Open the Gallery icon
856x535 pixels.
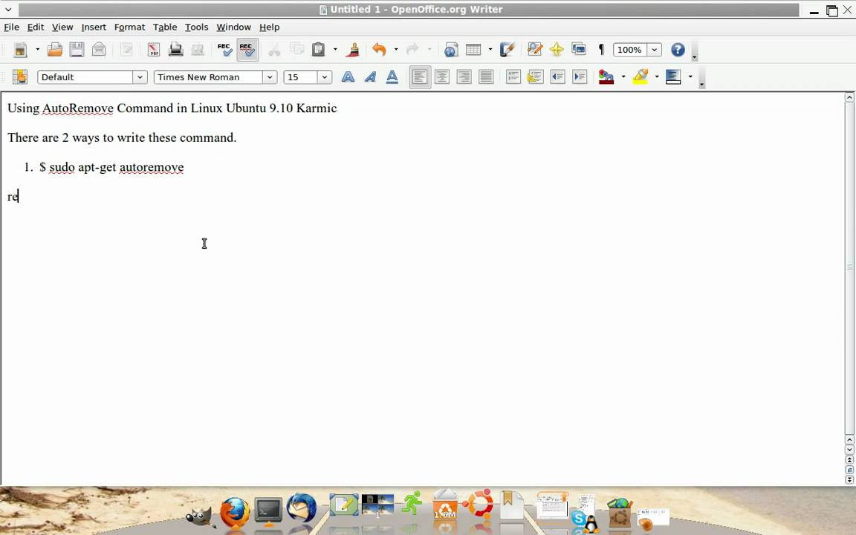(x=579, y=50)
